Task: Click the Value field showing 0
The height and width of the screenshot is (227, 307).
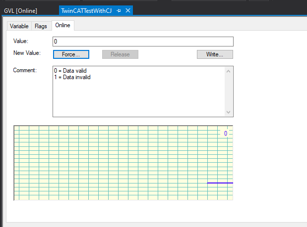Action: [x=143, y=42]
